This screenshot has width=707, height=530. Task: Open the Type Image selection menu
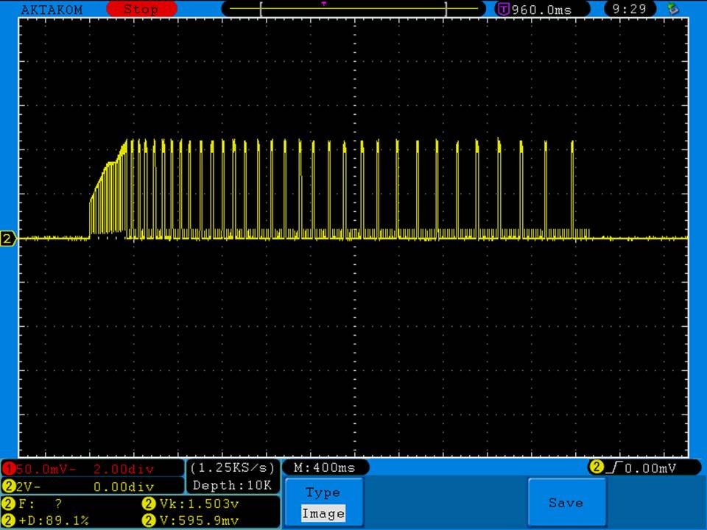(323, 503)
